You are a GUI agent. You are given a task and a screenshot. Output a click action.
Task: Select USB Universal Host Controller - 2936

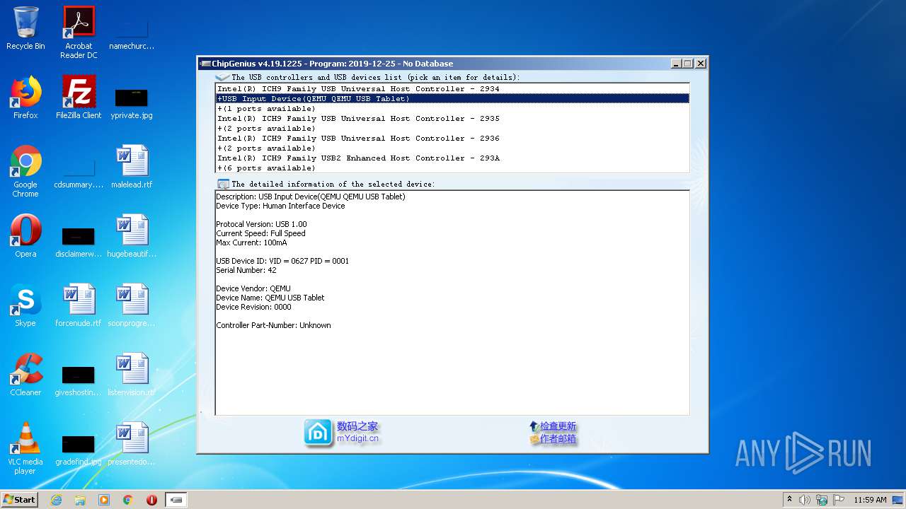452,139
